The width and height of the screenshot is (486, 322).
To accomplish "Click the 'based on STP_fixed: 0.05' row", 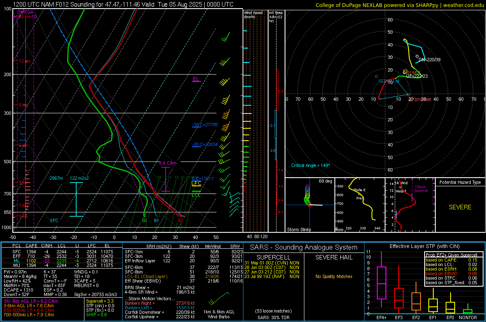I will tap(451, 283).
